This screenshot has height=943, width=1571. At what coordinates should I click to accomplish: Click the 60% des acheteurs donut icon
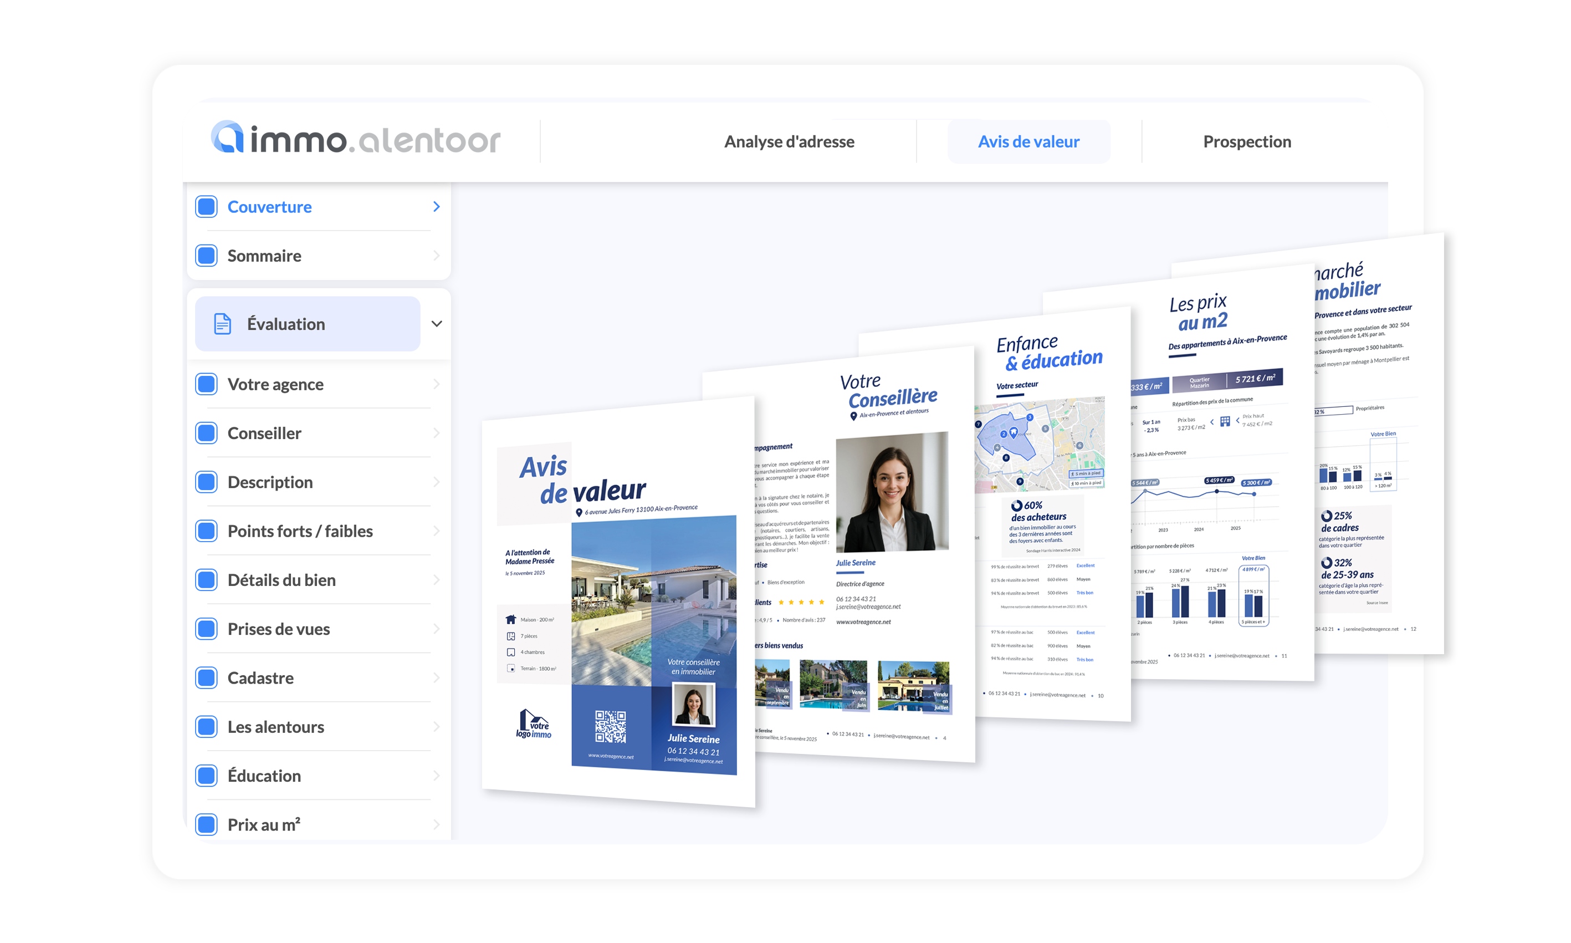point(1016,505)
